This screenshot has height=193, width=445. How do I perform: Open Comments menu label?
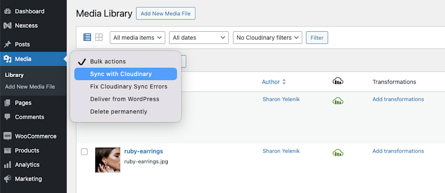point(30,117)
